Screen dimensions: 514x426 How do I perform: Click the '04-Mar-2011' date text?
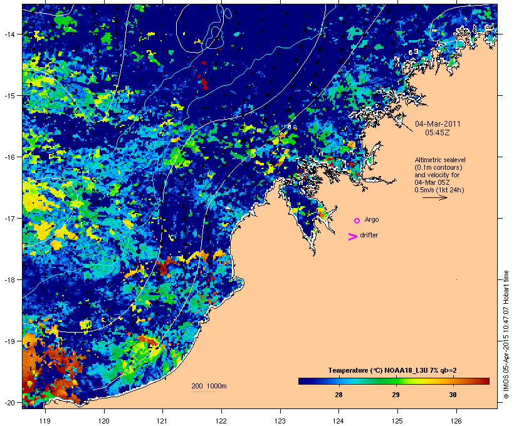click(438, 124)
